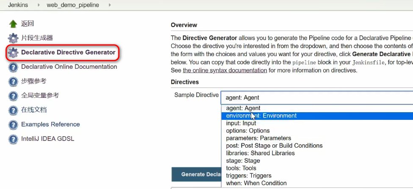Click the Jenkins breadcrumb
Image resolution: width=413 pixels, height=189 pixels.
(x=18, y=5)
